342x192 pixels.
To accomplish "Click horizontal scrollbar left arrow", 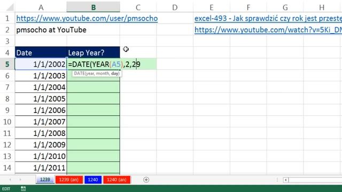I will coord(286,180).
